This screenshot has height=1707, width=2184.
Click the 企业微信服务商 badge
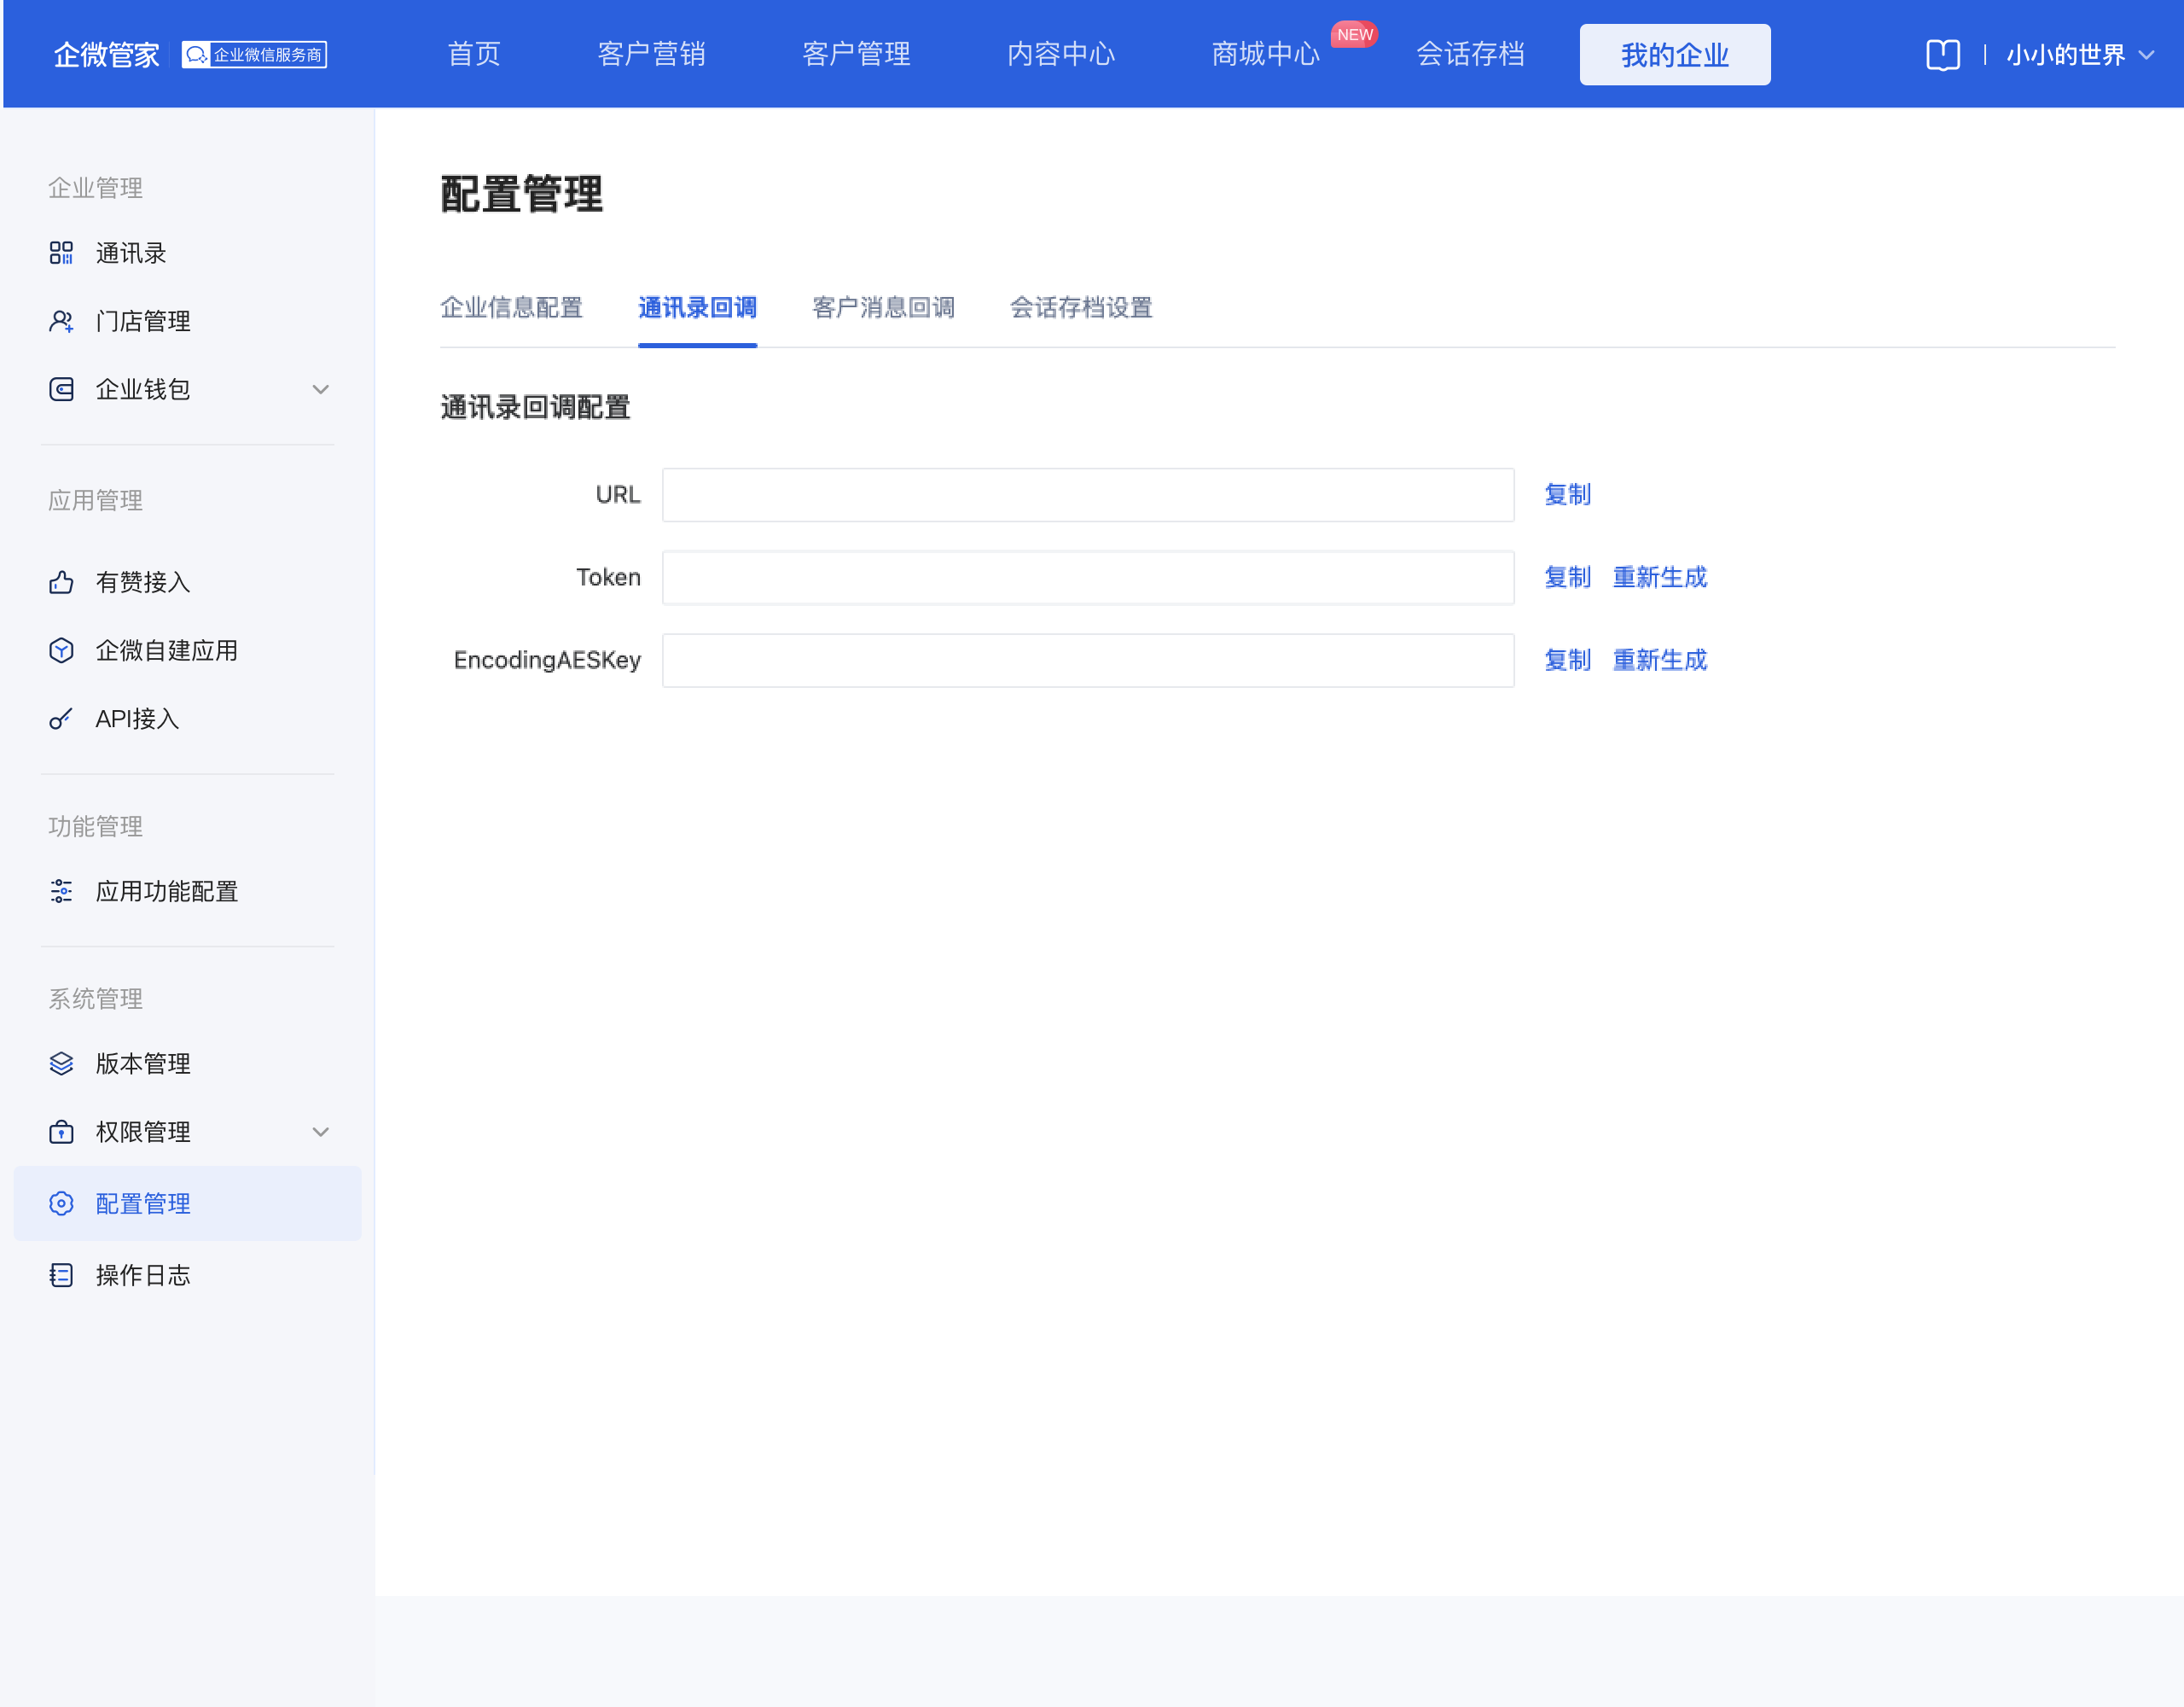(x=254, y=54)
